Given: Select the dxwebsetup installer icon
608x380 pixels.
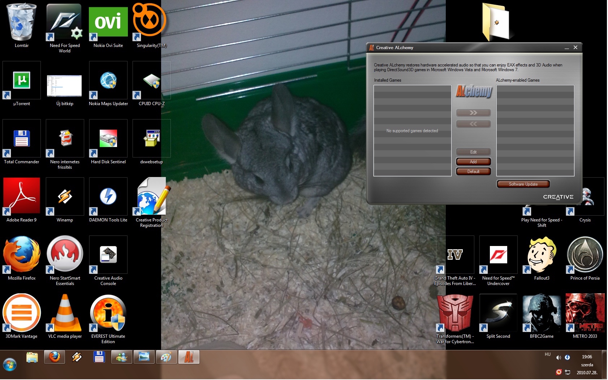Looking at the screenshot, I should point(151,142).
